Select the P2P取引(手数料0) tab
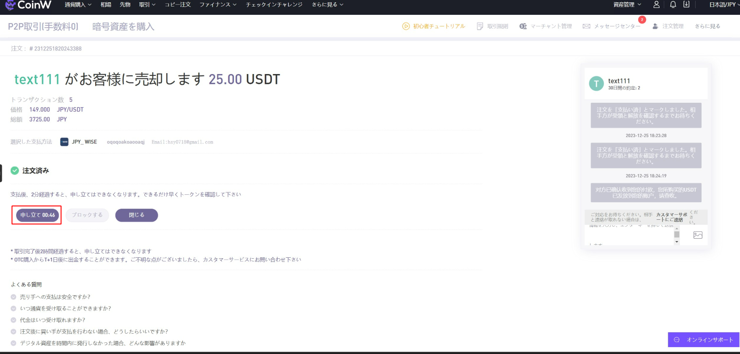The width and height of the screenshot is (740, 354). (43, 27)
